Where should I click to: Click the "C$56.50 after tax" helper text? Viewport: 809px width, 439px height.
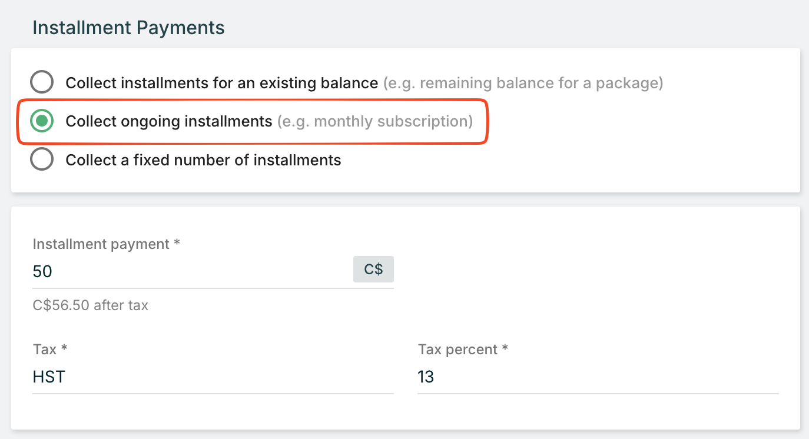coord(91,305)
